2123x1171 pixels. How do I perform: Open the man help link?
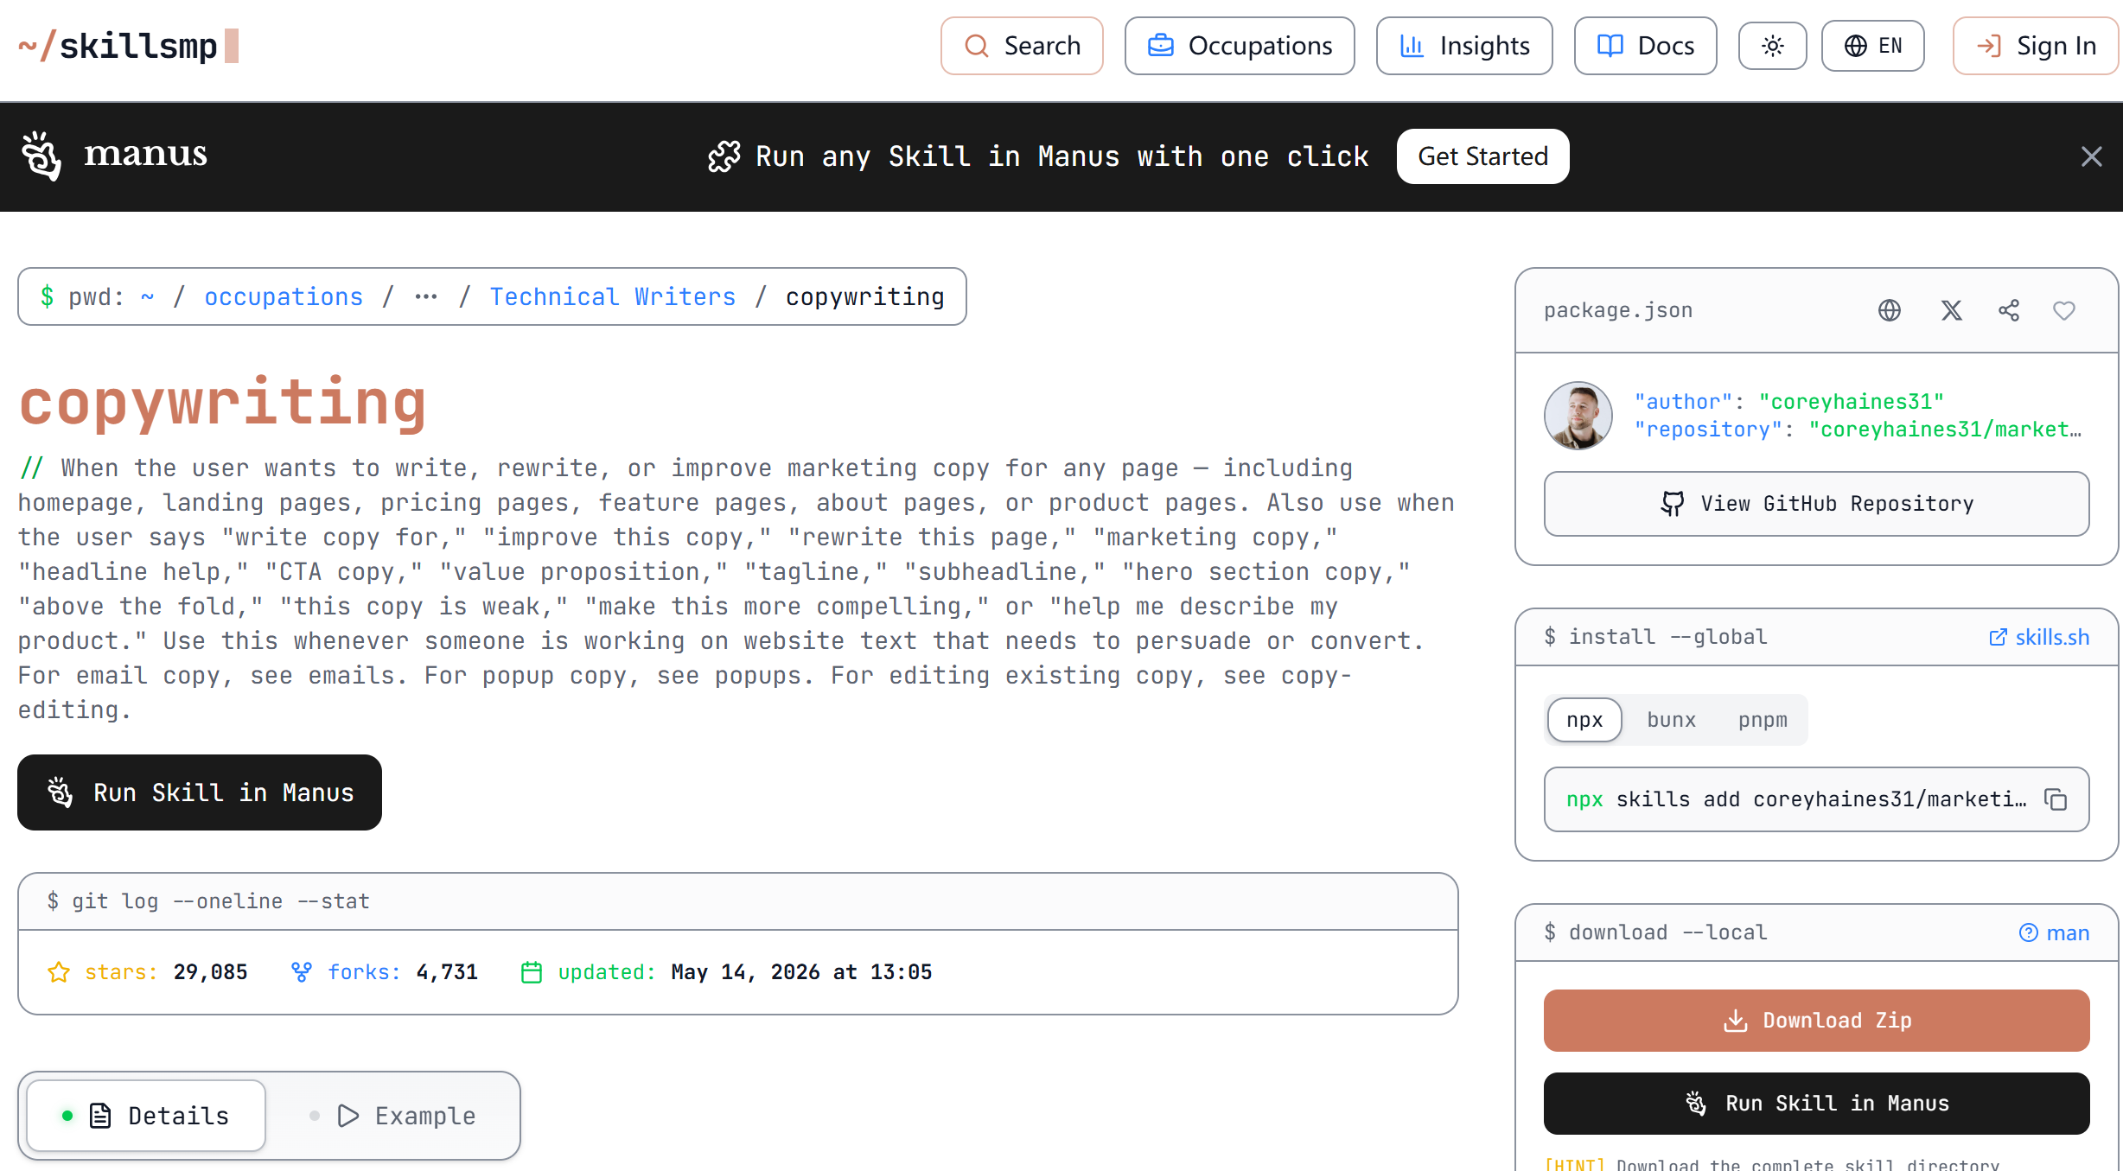coord(2054,932)
